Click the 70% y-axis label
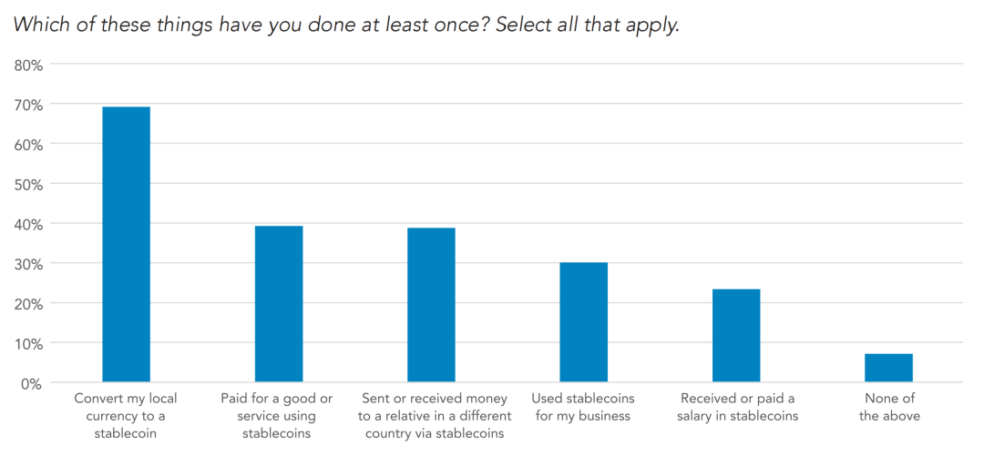The image size is (984, 456). pyautogui.click(x=27, y=105)
